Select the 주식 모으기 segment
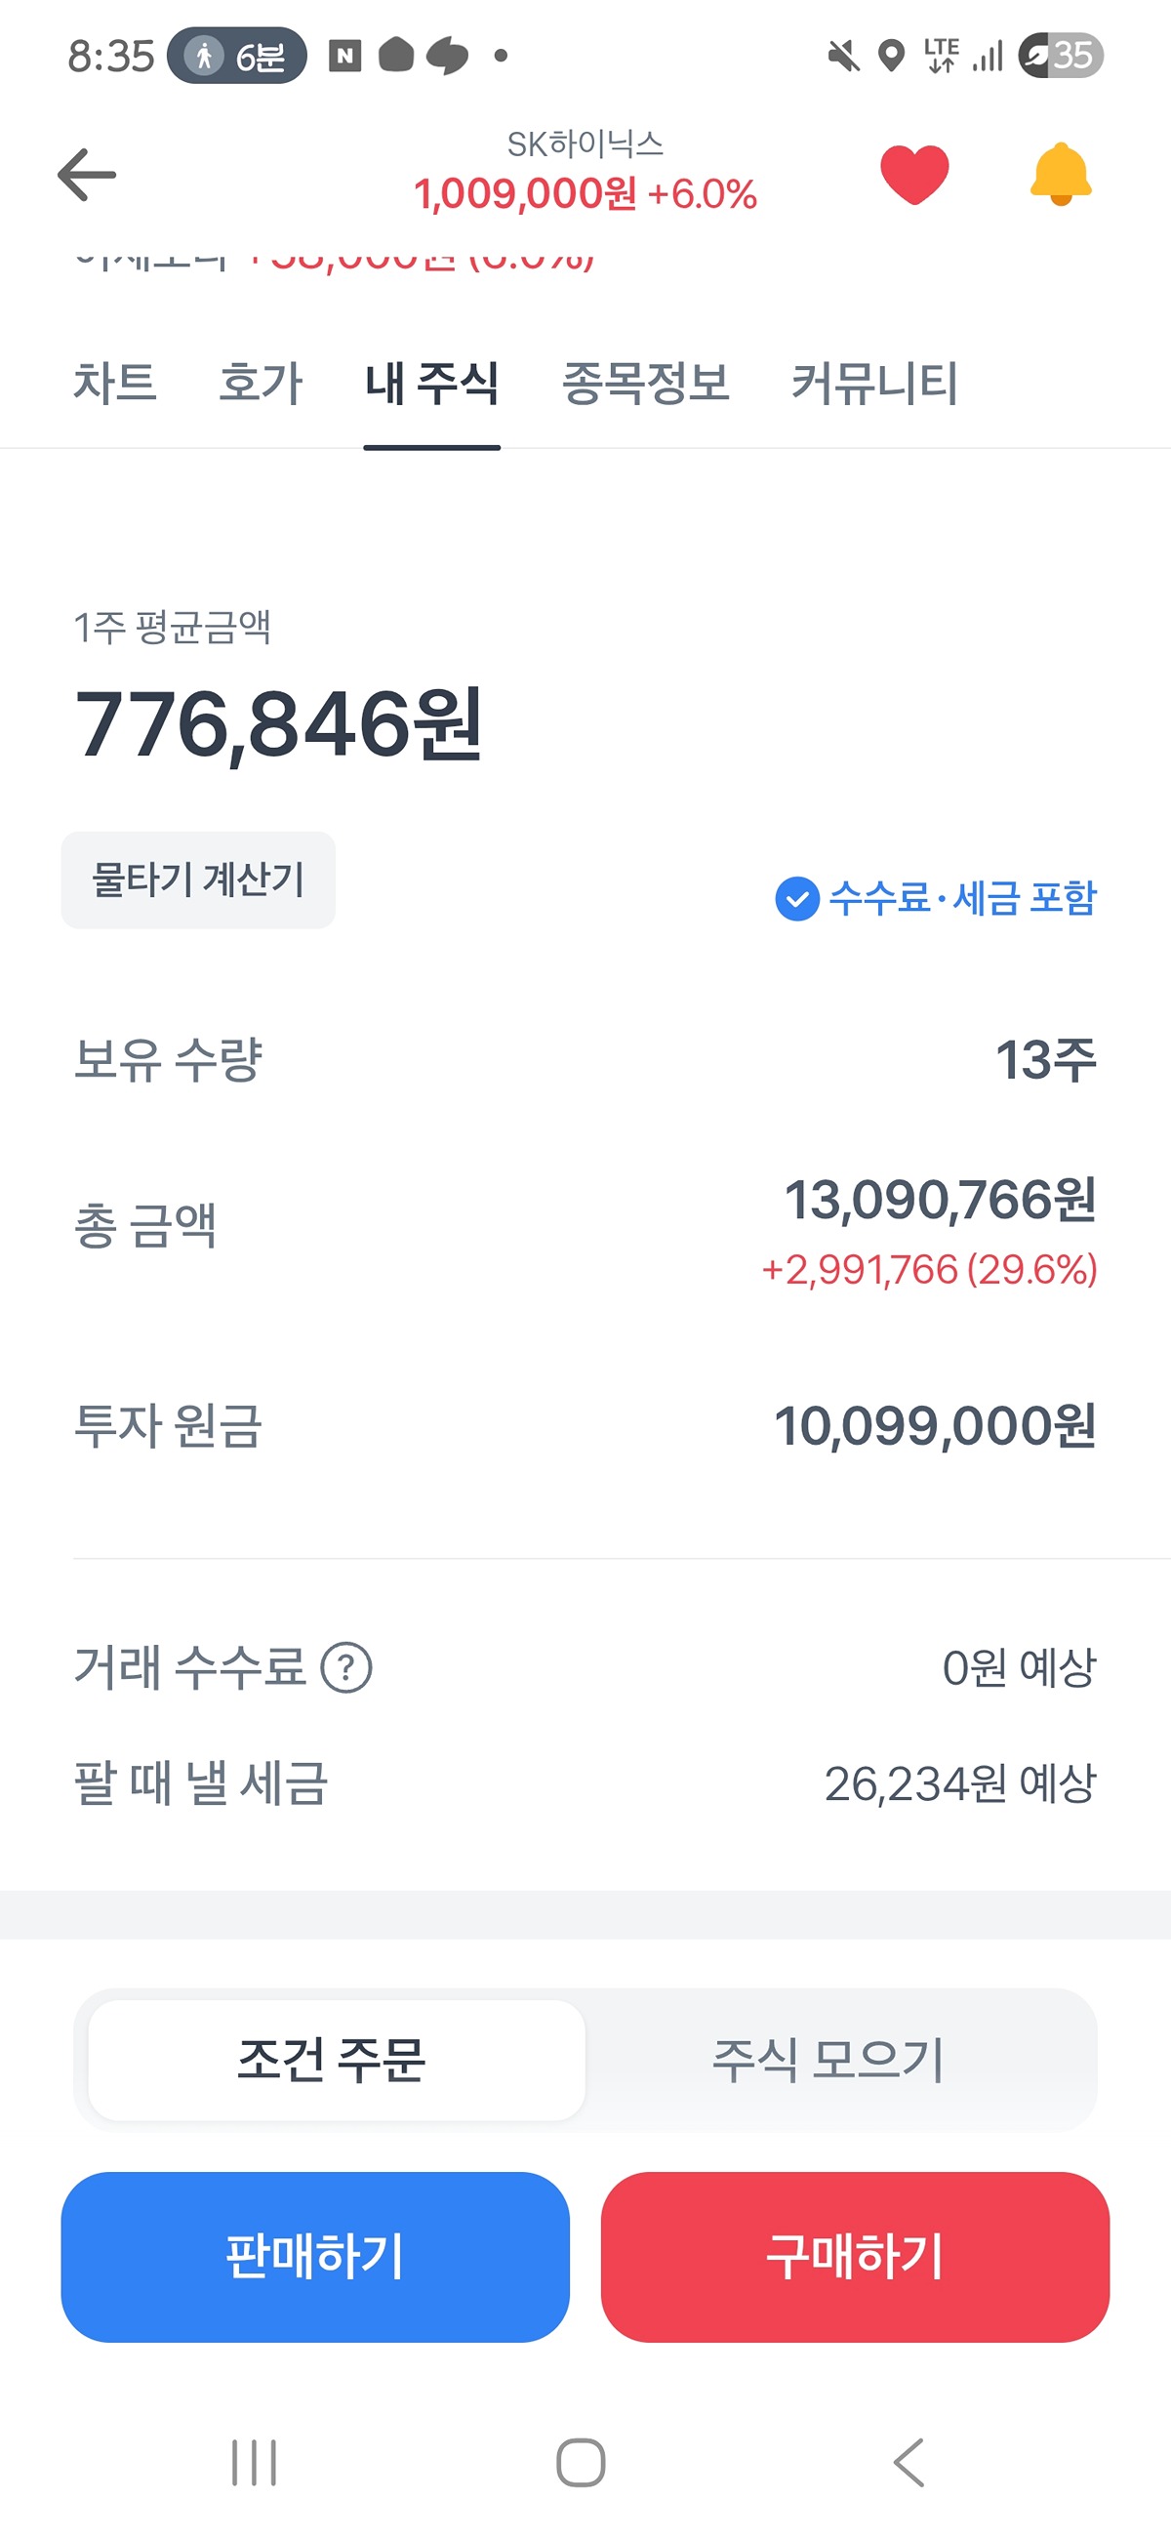 tap(828, 2058)
